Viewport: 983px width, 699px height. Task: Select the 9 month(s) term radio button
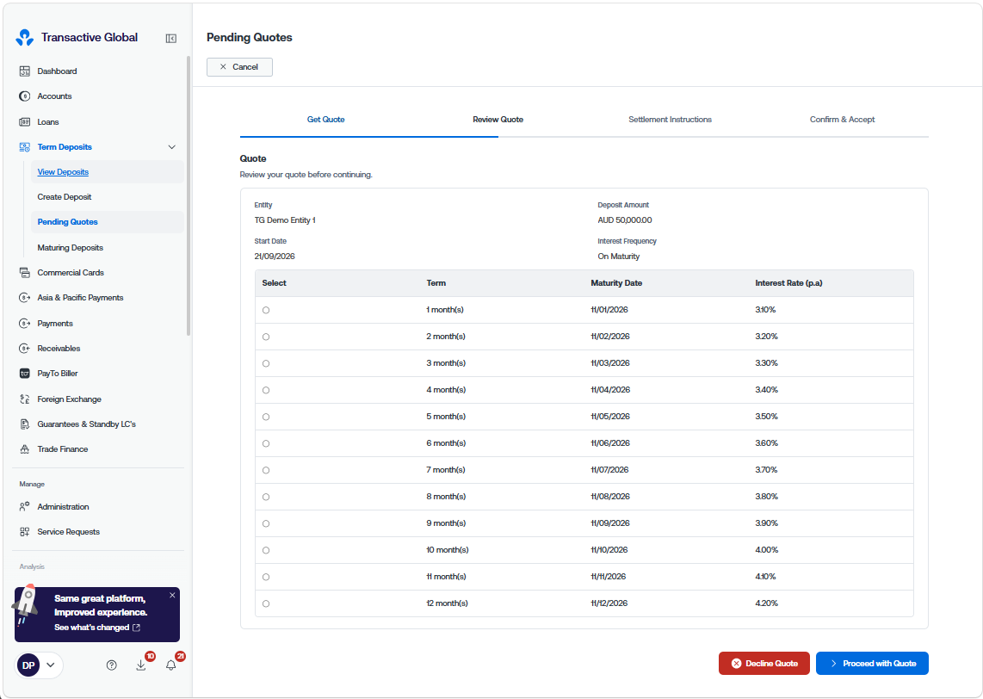(266, 523)
